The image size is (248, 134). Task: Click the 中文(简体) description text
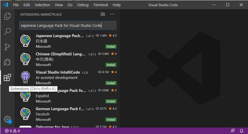pyautogui.click(x=45, y=59)
